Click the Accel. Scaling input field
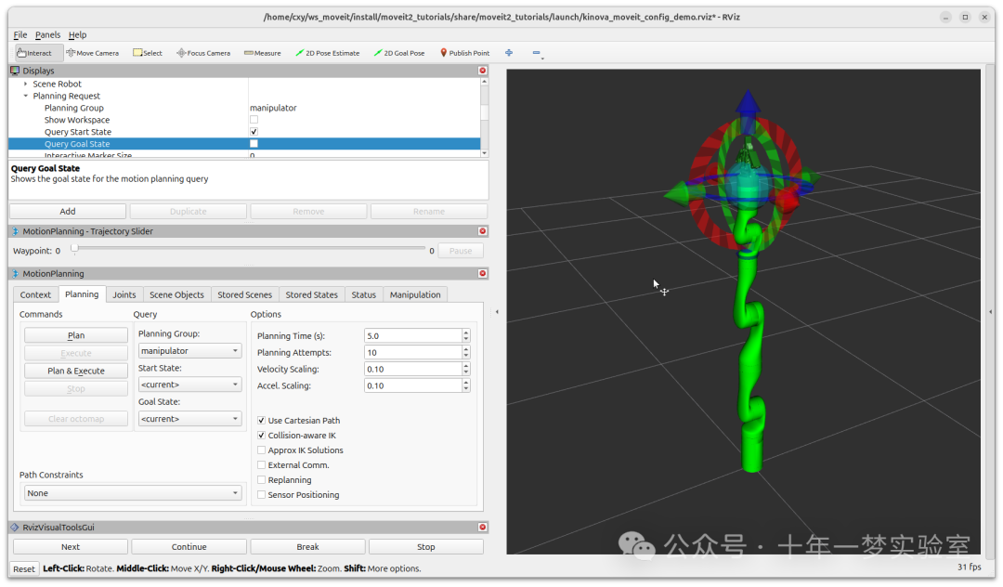 [x=413, y=385]
